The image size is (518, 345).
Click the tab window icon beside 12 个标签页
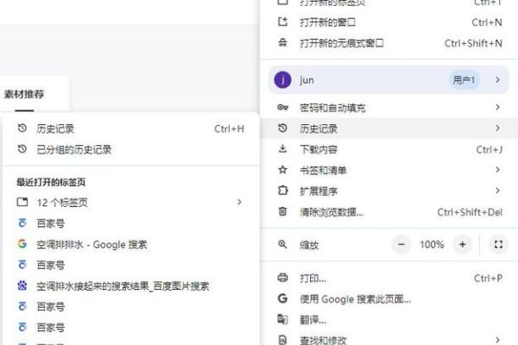pyautogui.click(x=22, y=202)
